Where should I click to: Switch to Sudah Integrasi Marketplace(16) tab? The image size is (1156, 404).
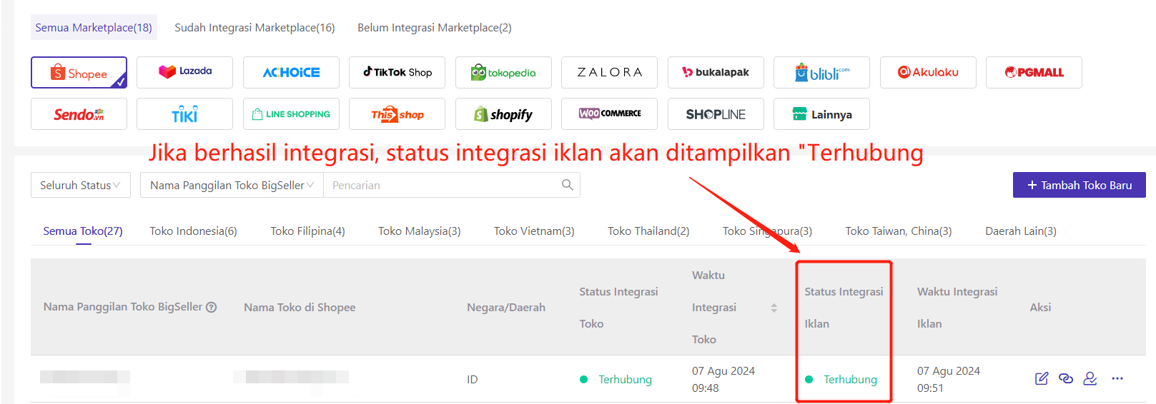(255, 27)
